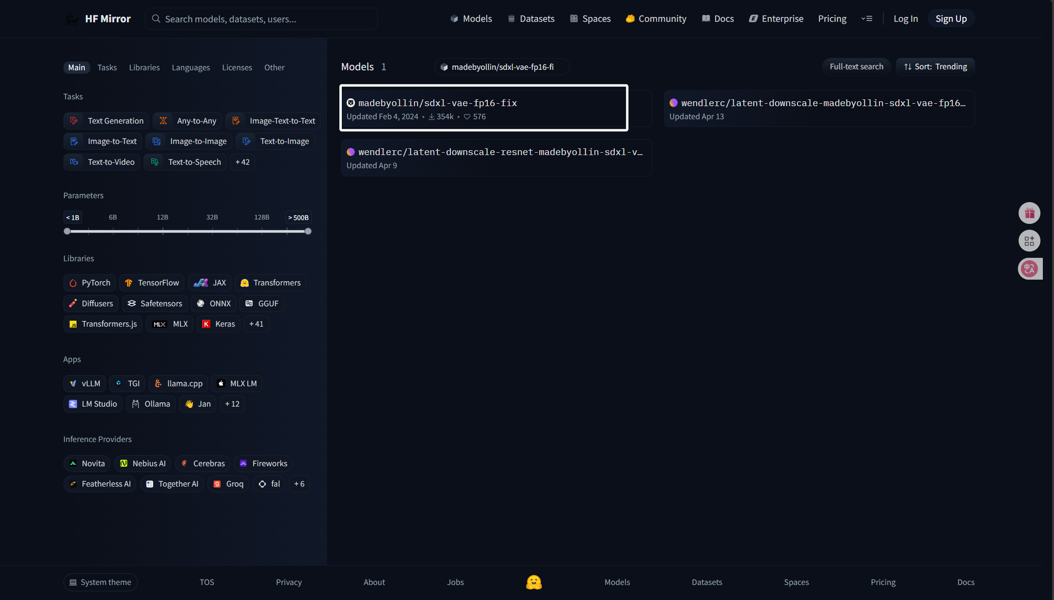Filter by Cerebras provider

tap(203, 463)
